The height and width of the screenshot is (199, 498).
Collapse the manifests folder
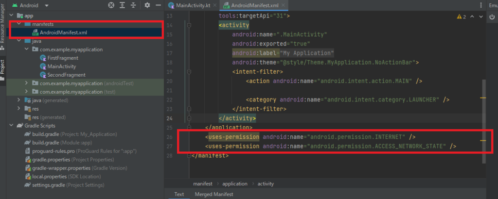coord(19,24)
